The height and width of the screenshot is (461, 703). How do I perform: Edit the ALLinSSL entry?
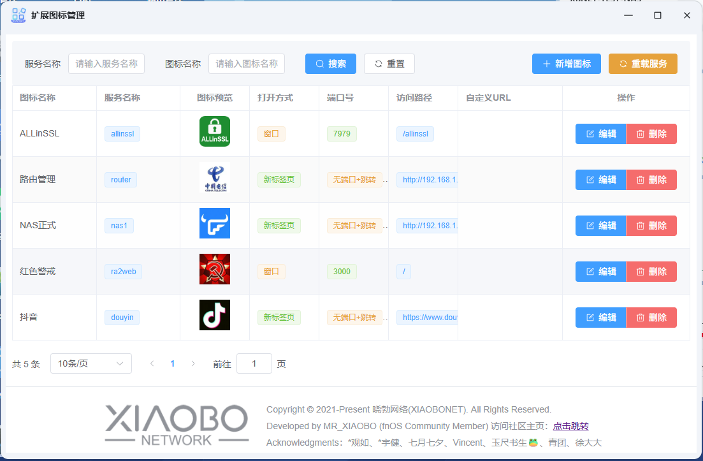(601, 134)
